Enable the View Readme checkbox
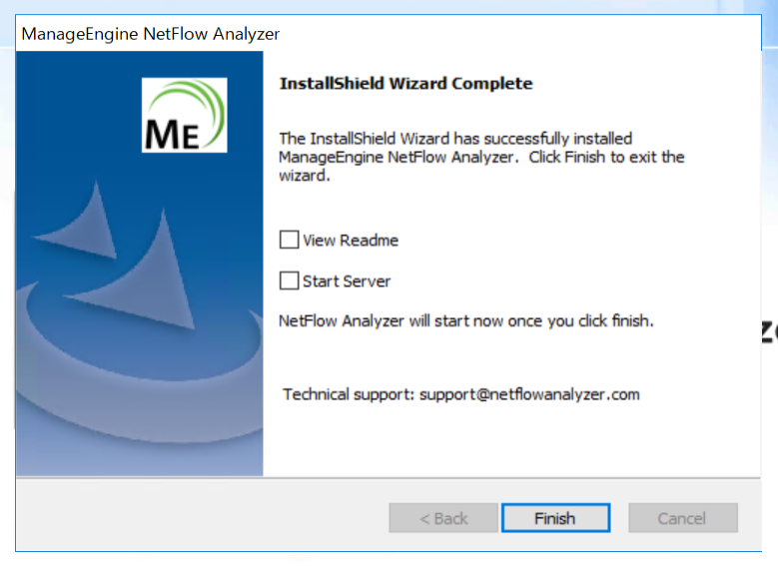This screenshot has height=566, width=778. coord(290,240)
